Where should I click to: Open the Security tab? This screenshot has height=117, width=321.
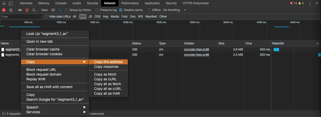171,3
